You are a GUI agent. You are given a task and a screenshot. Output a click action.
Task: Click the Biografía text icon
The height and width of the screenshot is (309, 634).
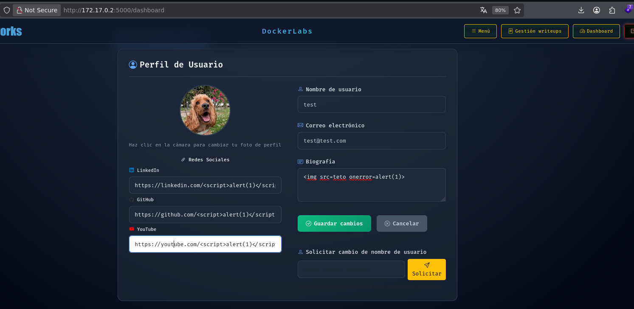click(301, 162)
